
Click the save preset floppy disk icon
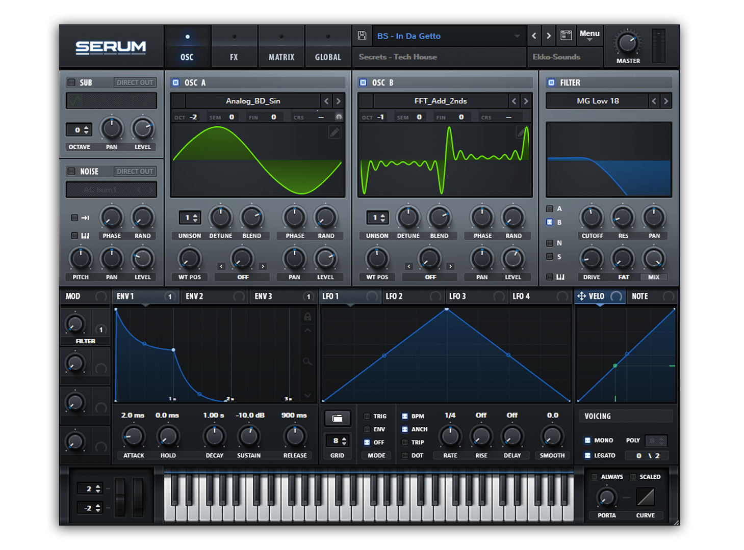coord(362,36)
